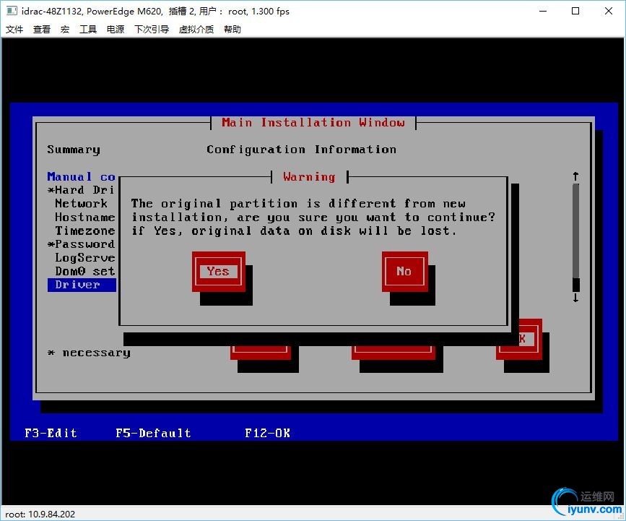Select the highlighted Driver entry

[82, 285]
